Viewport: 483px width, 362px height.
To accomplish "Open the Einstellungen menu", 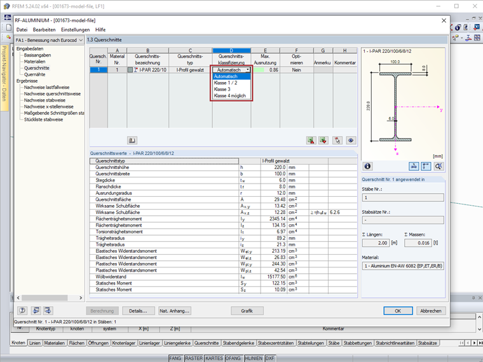I will [76, 30].
